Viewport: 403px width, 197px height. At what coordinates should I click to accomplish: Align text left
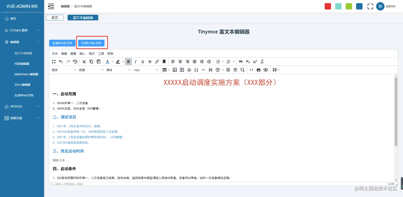click(x=173, y=62)
